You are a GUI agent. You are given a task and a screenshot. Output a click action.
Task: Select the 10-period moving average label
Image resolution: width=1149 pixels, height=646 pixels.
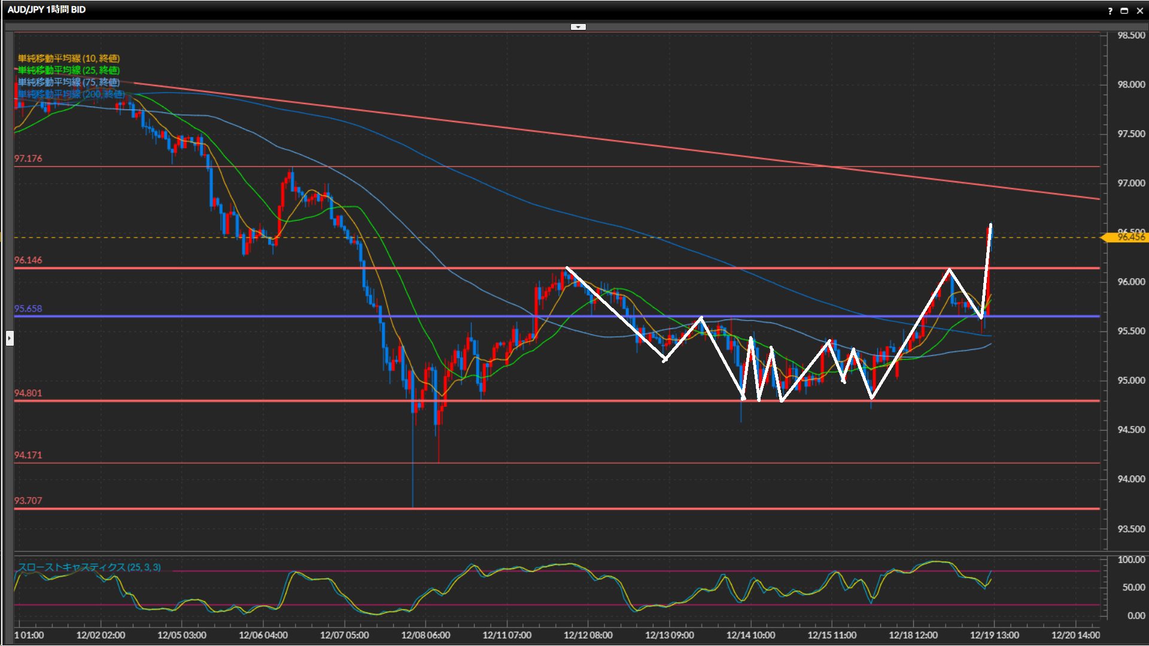pos(69,58)
